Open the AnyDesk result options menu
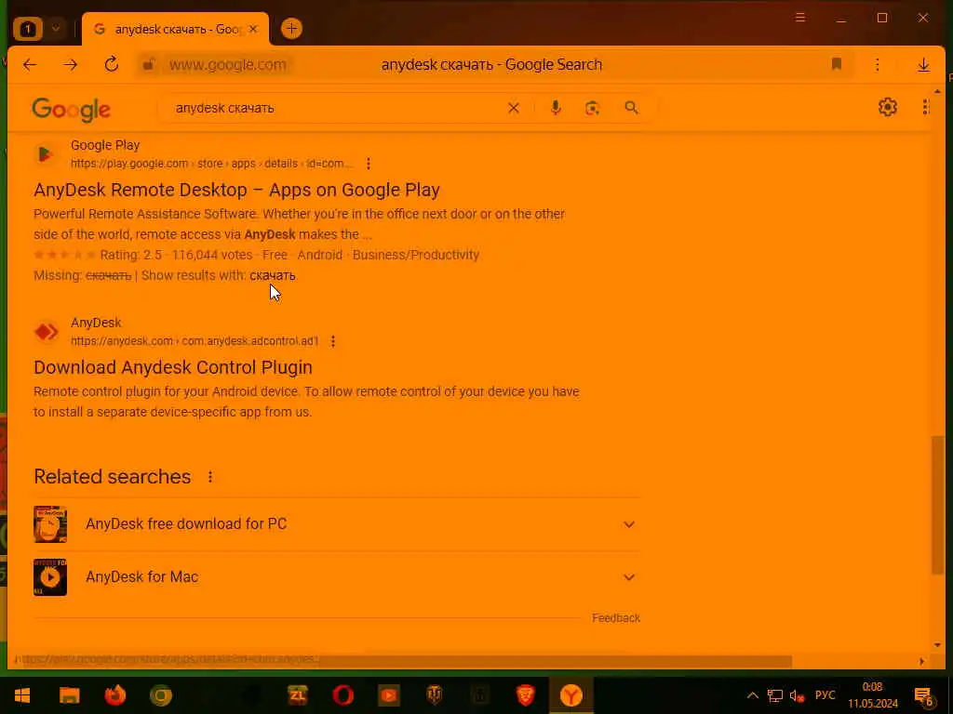The width and height of the screenshot is (953, 714). (x=333, y=341)
